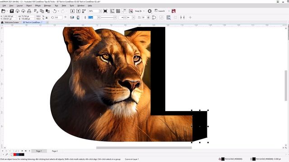The width and height of the screenshot is (289, 162).
Task: Undo the last action
Action: pyautogui.click(x=55, y=11)
